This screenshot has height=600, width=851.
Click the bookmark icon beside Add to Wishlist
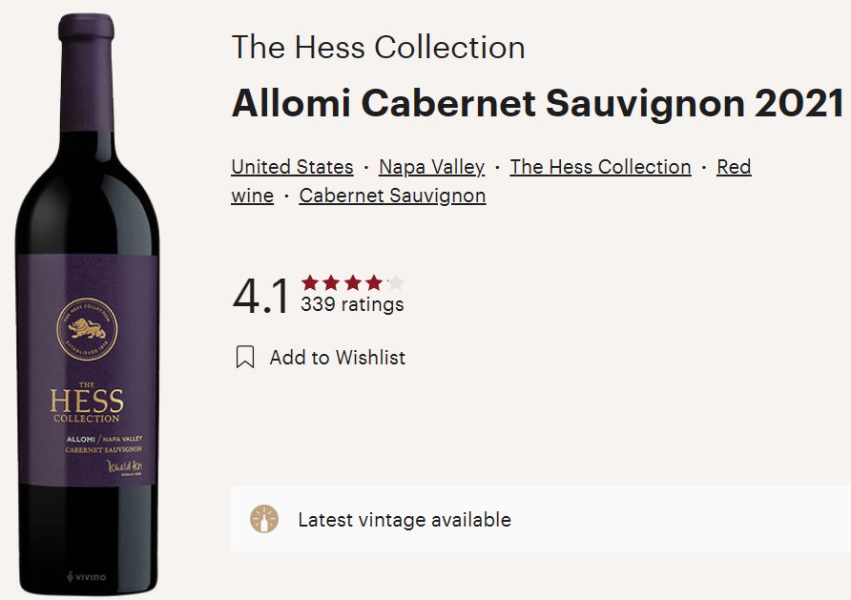[245, 358]
